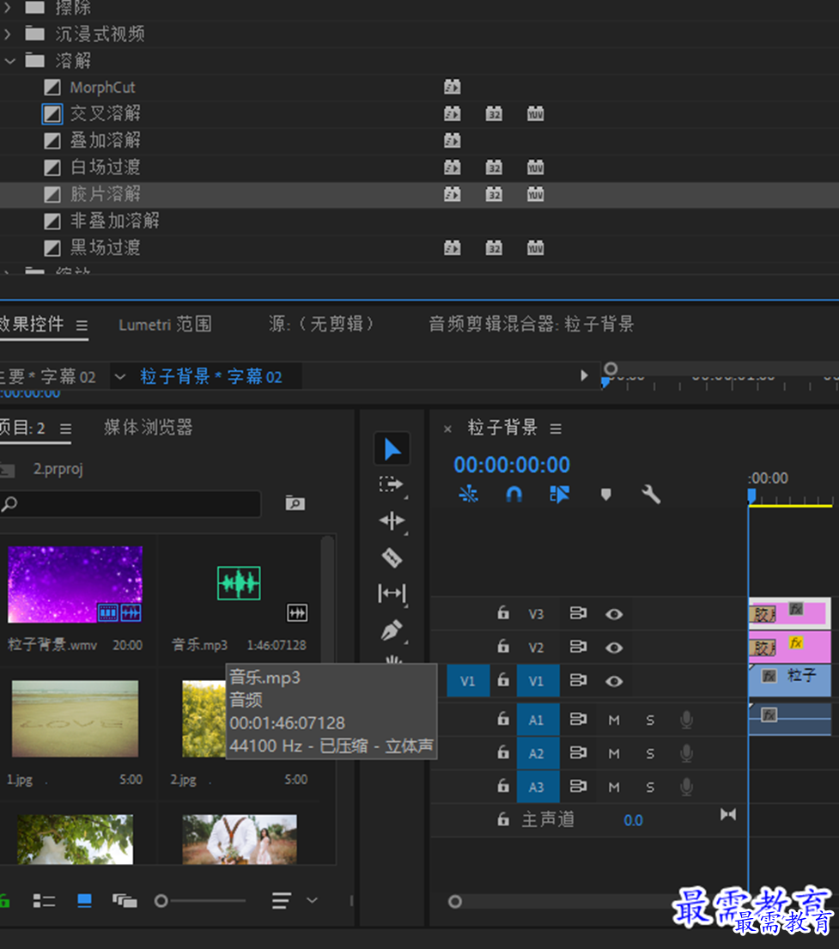
Task: Toggle A3 track lock
Action: point(503,786)
